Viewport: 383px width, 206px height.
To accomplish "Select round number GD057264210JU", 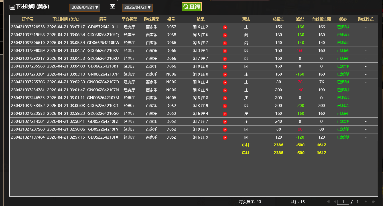I will [x=103, y=27].
